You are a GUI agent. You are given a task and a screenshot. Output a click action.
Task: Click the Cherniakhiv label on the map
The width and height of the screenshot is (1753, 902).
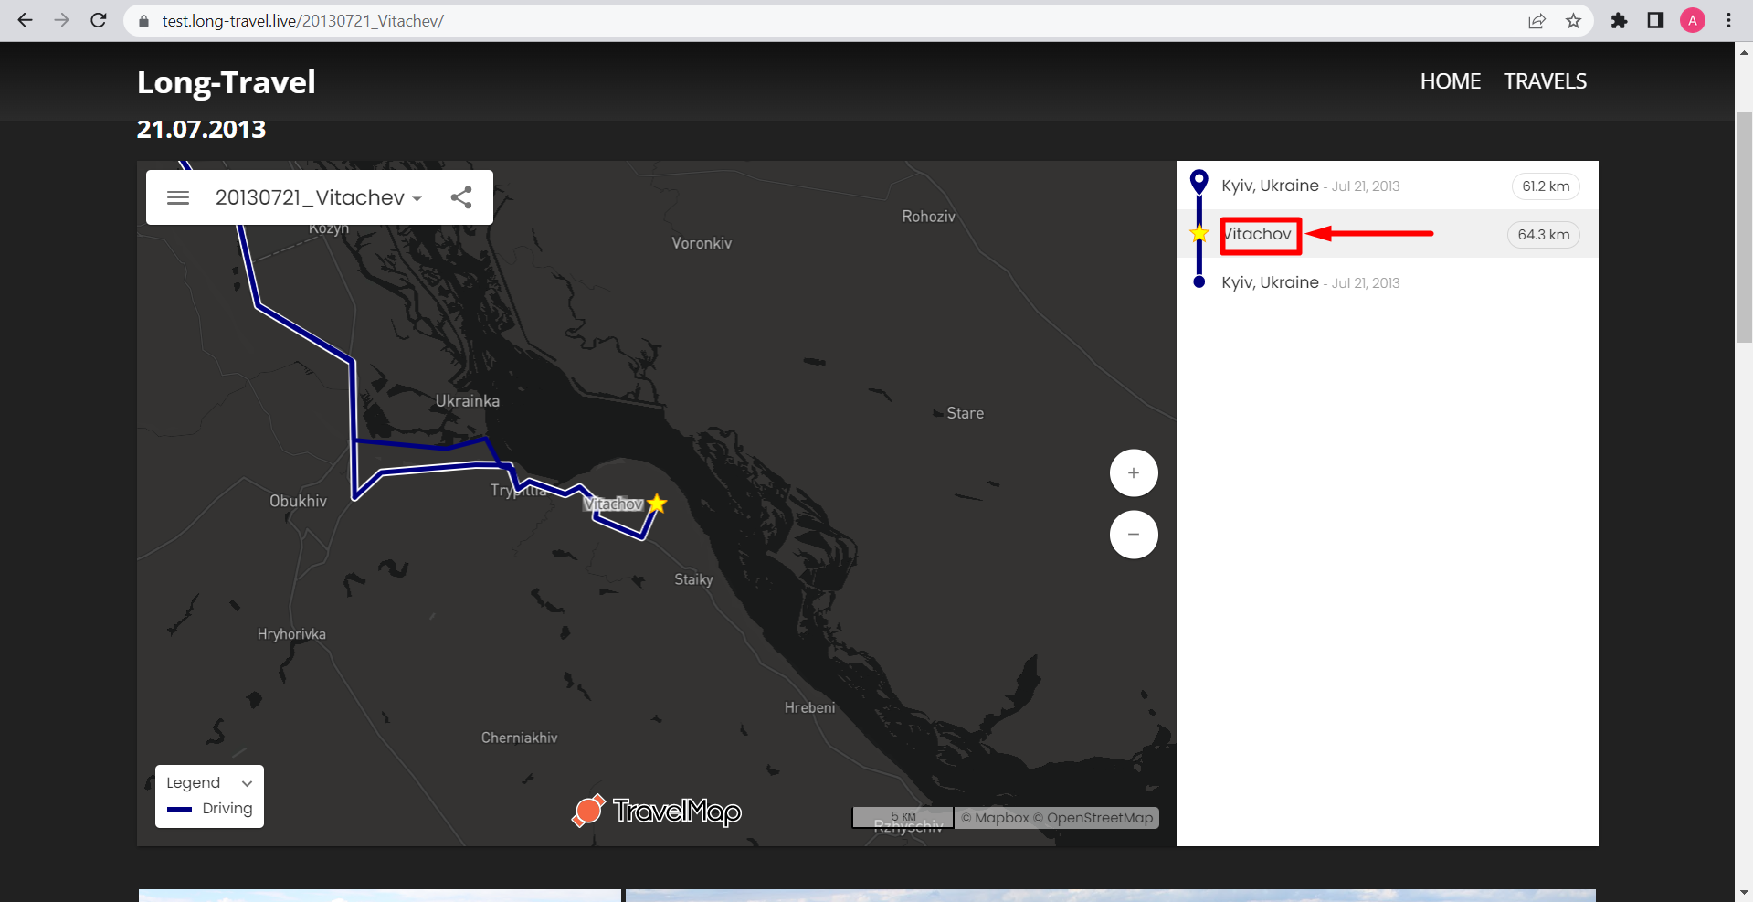tap(519, 738)
